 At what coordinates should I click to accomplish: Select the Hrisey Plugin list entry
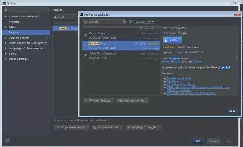click(x=121, y=35)
